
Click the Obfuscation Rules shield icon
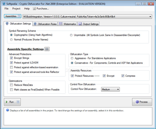click(x=35, y=24)
